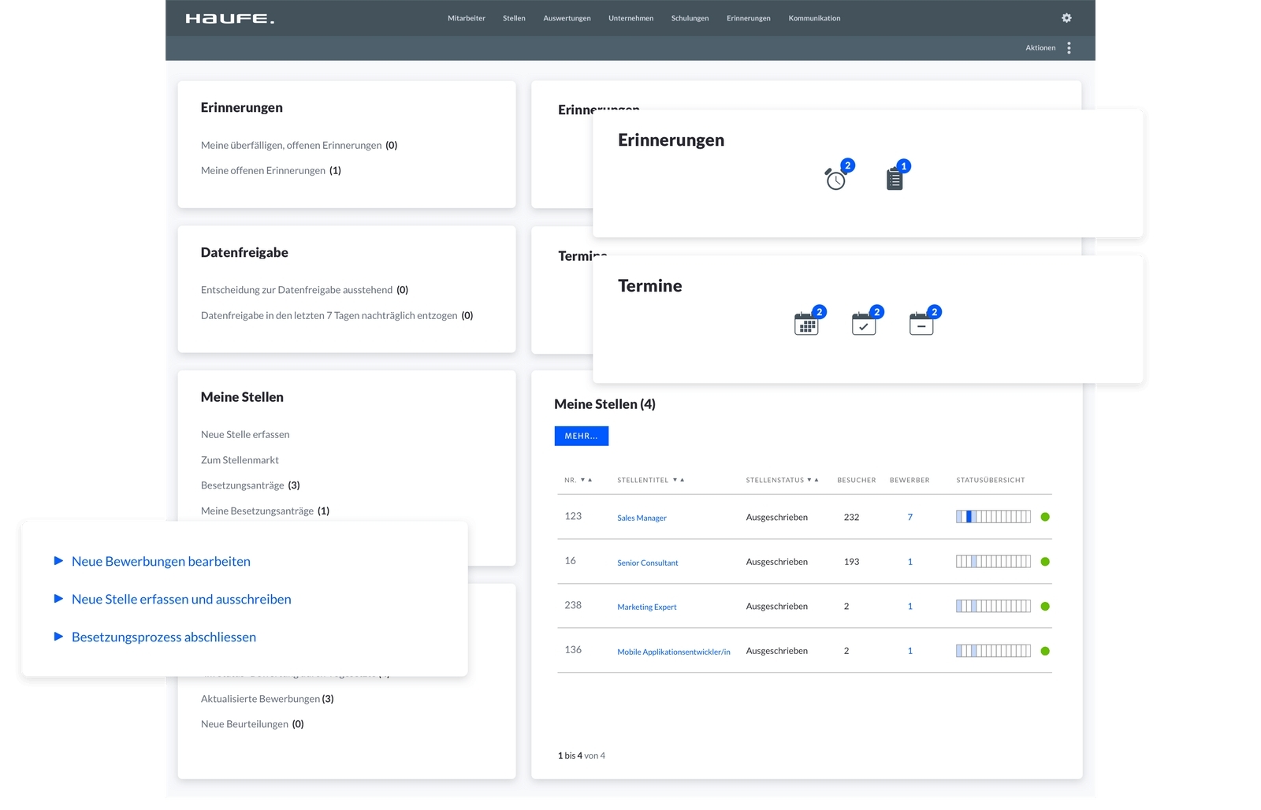
Task: Click the STATUSÜBERSICHT column header
Action: coord(991,480)
